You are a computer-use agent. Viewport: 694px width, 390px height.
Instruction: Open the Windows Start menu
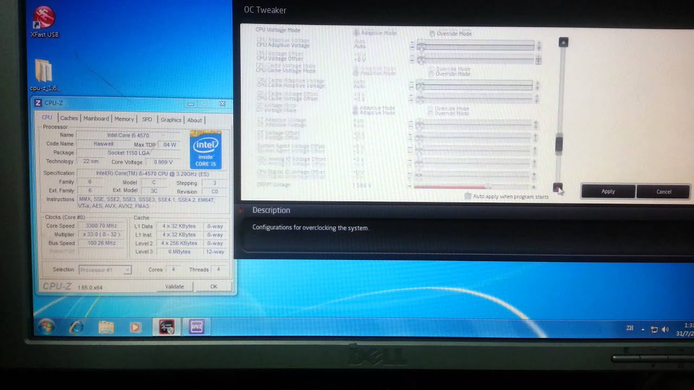(x=46, y=327)
